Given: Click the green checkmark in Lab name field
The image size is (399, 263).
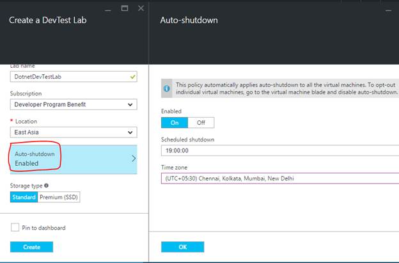Looking at the screenshot, I should 131,77.
